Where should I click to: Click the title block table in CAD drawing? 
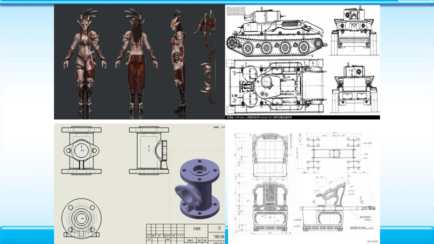[185, 234]
